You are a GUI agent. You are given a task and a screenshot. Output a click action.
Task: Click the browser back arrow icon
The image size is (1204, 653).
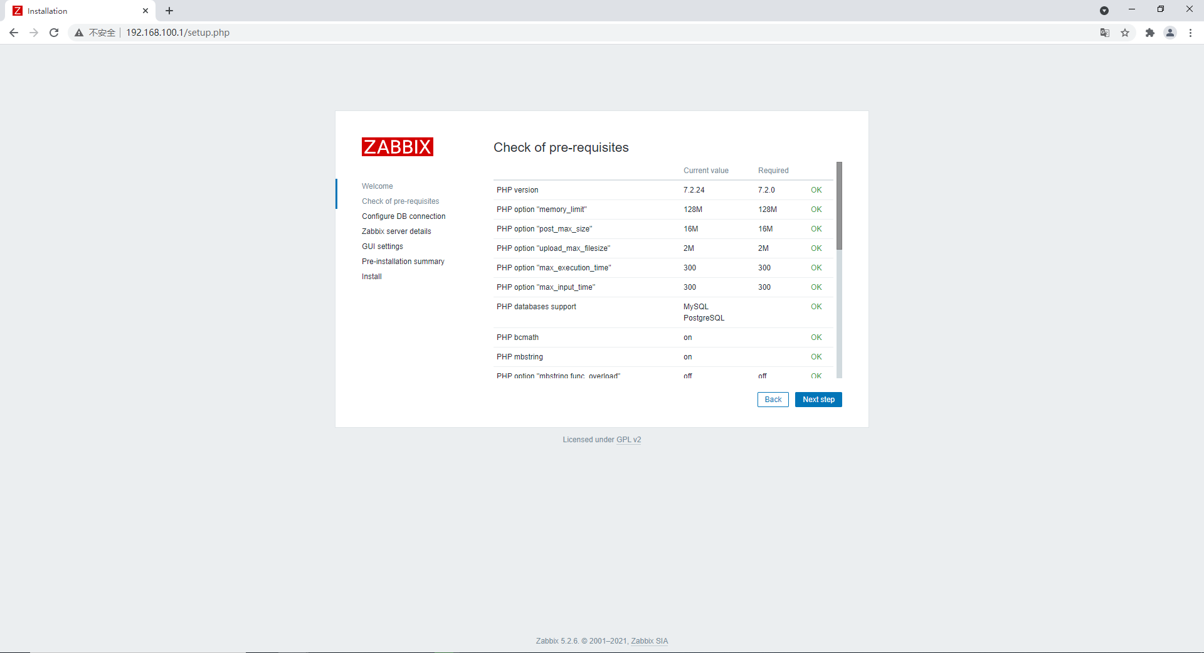click(x=14, y=33)
